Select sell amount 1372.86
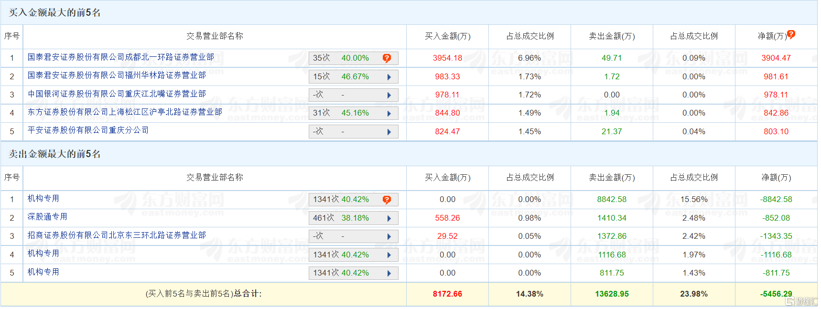The width and height of the screenshot is (821, 309). pyautogui.click(x=612, y=236)
